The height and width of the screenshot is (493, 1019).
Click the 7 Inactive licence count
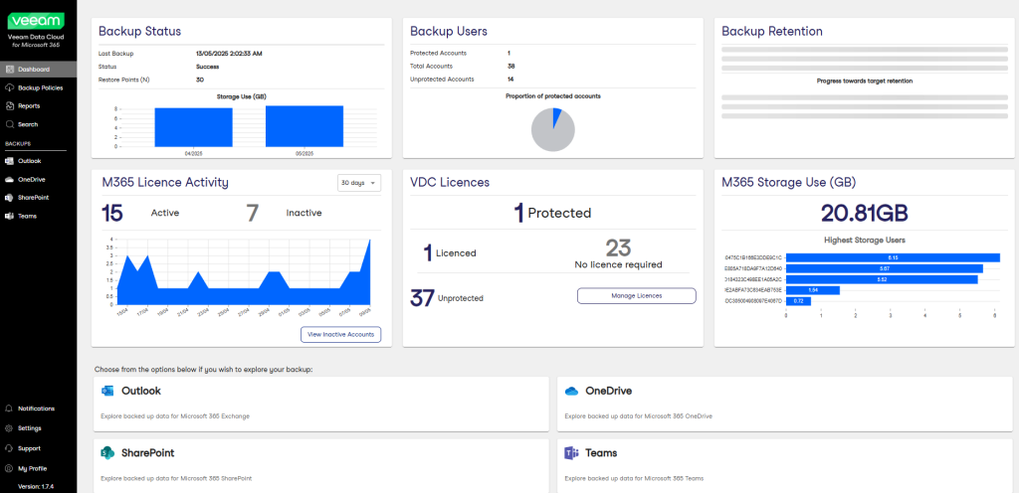click(x=253, y=213)
